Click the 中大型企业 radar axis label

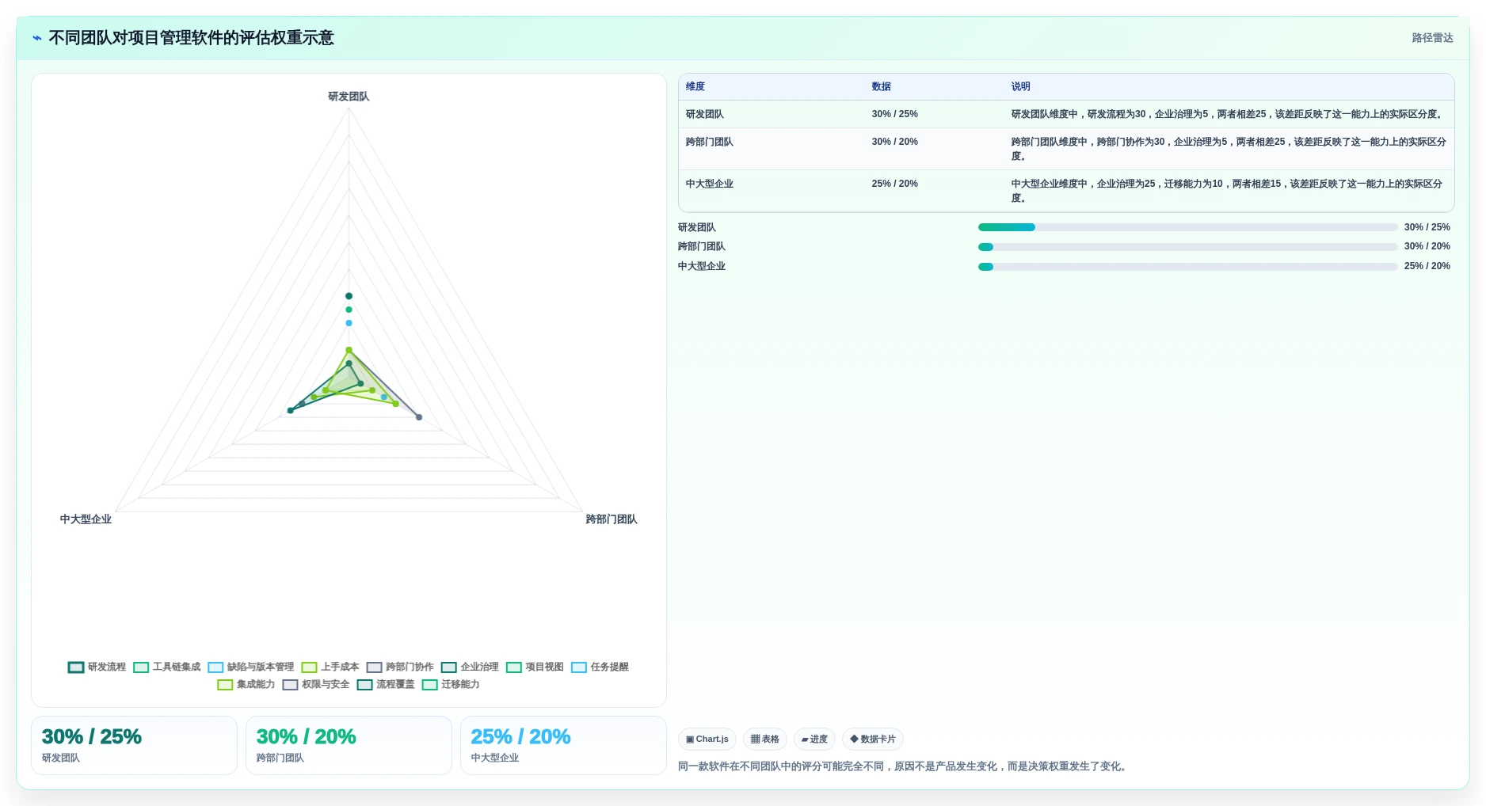click(86, 519)
